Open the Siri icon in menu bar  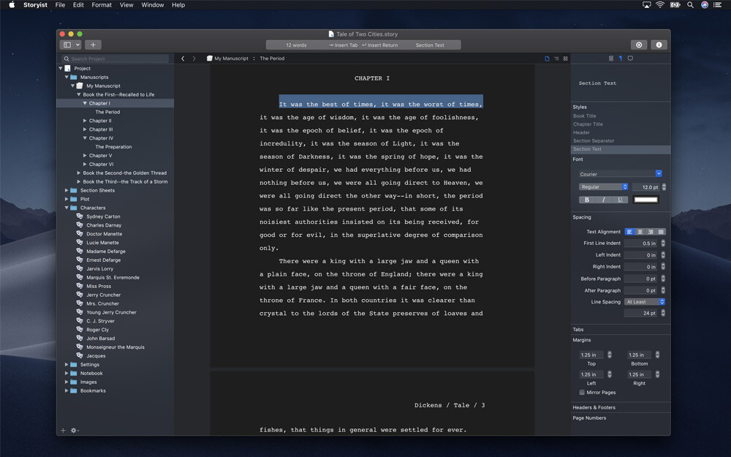tap(705, 4)
